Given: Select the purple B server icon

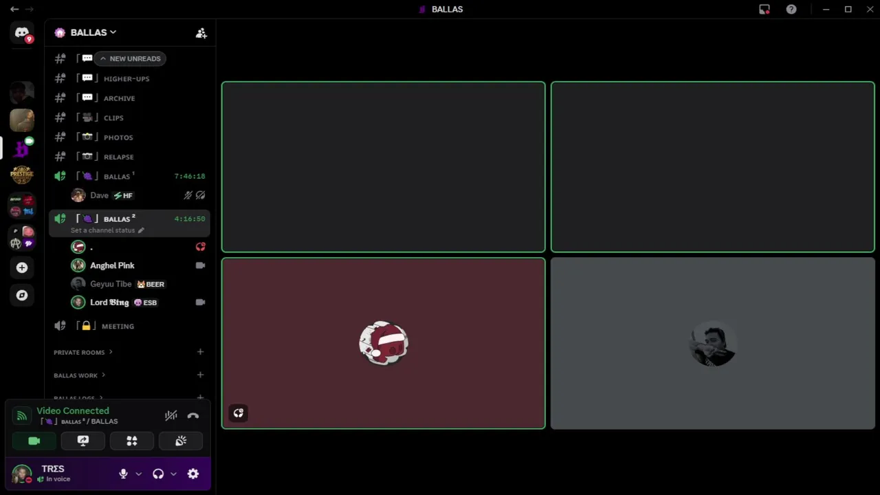Looking at the screenshot, I should (22, 148).
